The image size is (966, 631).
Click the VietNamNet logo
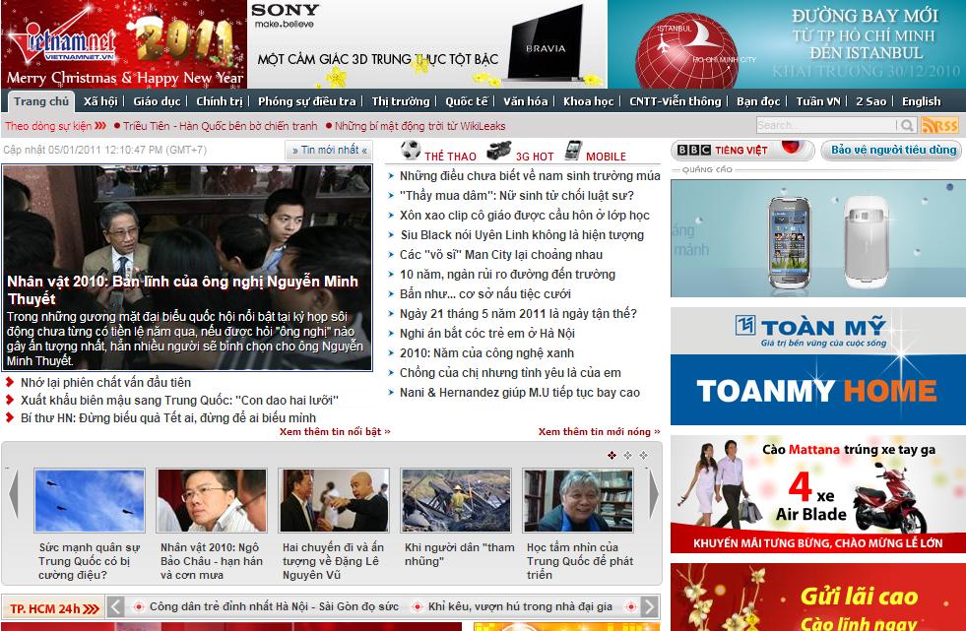(x=59, y=41)
